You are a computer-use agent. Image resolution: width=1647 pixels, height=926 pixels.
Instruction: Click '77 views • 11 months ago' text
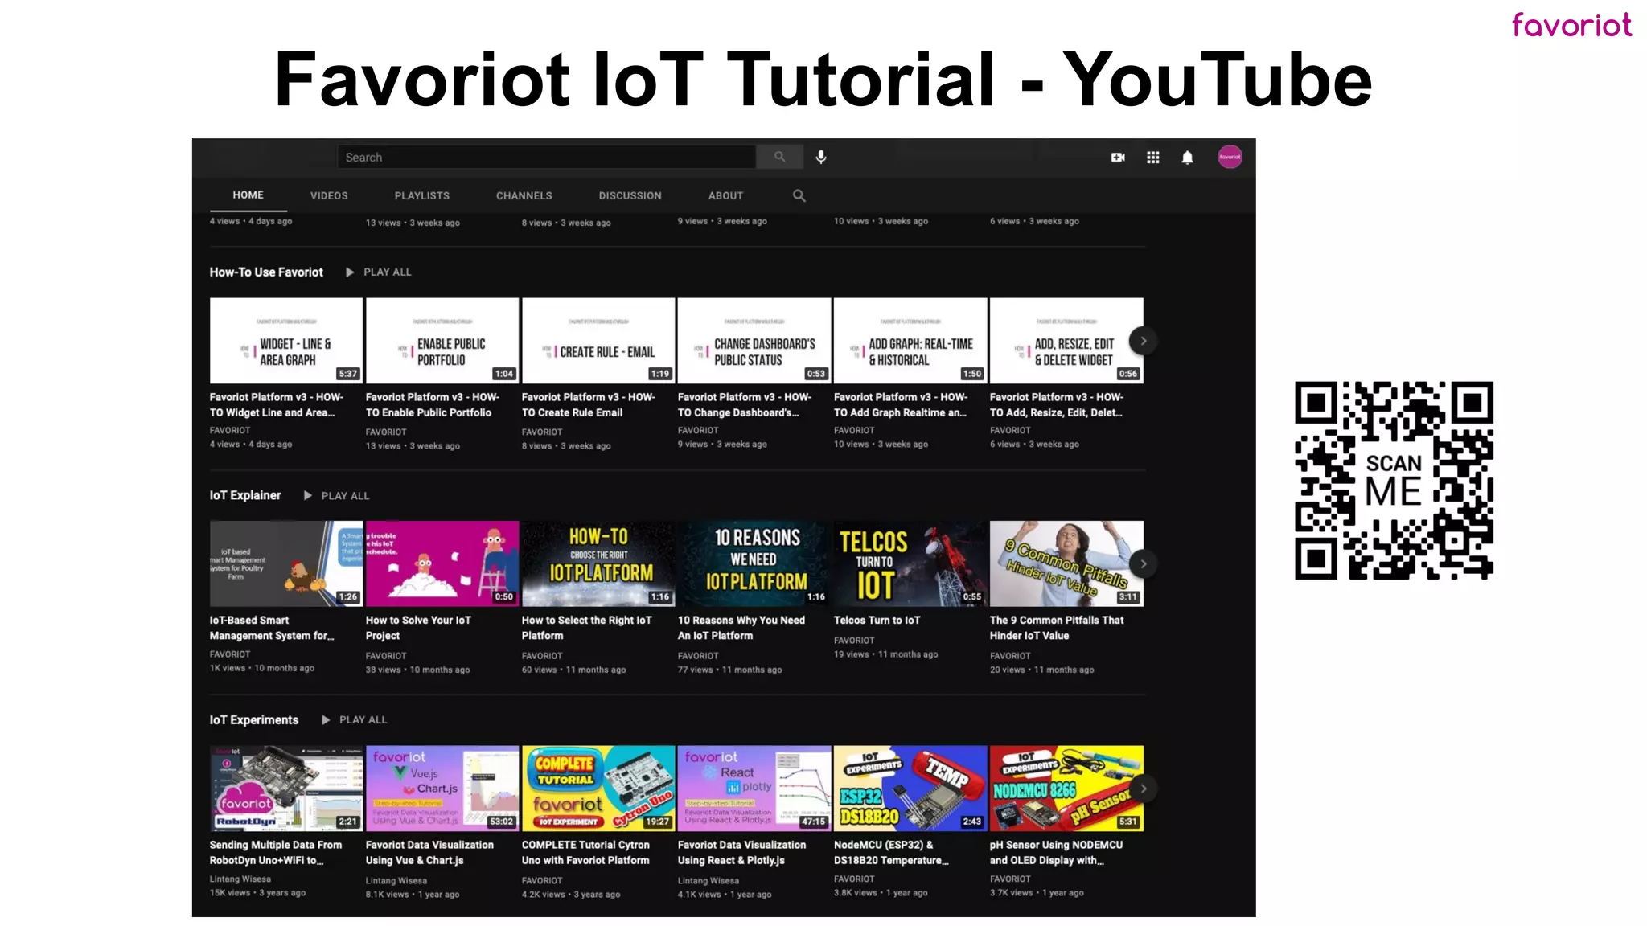[x=729, y=670]
